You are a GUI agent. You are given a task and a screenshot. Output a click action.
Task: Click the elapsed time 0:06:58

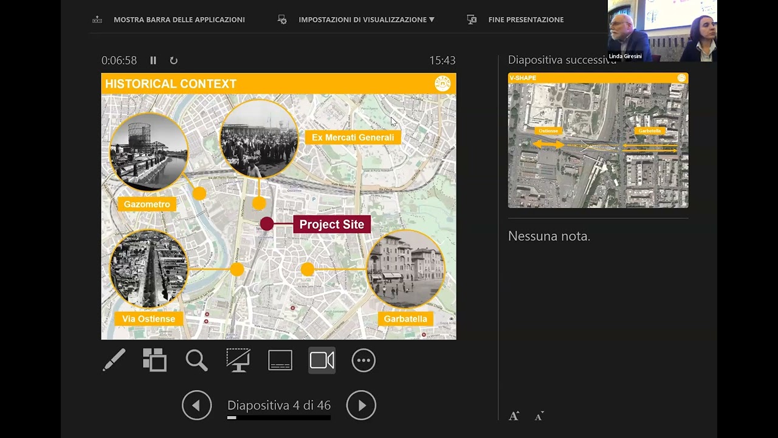click(x=119, y=60)
